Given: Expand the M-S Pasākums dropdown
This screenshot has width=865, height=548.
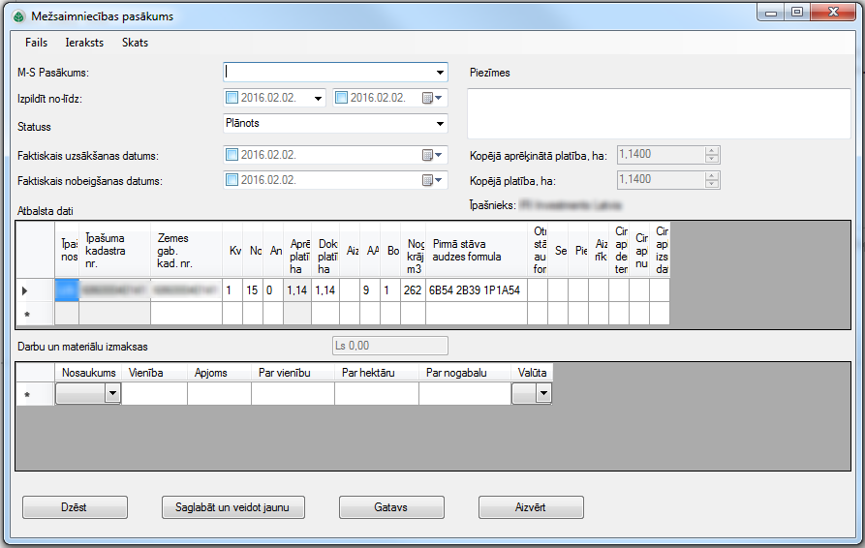Looking at the screenshot, I should [440, 73].
